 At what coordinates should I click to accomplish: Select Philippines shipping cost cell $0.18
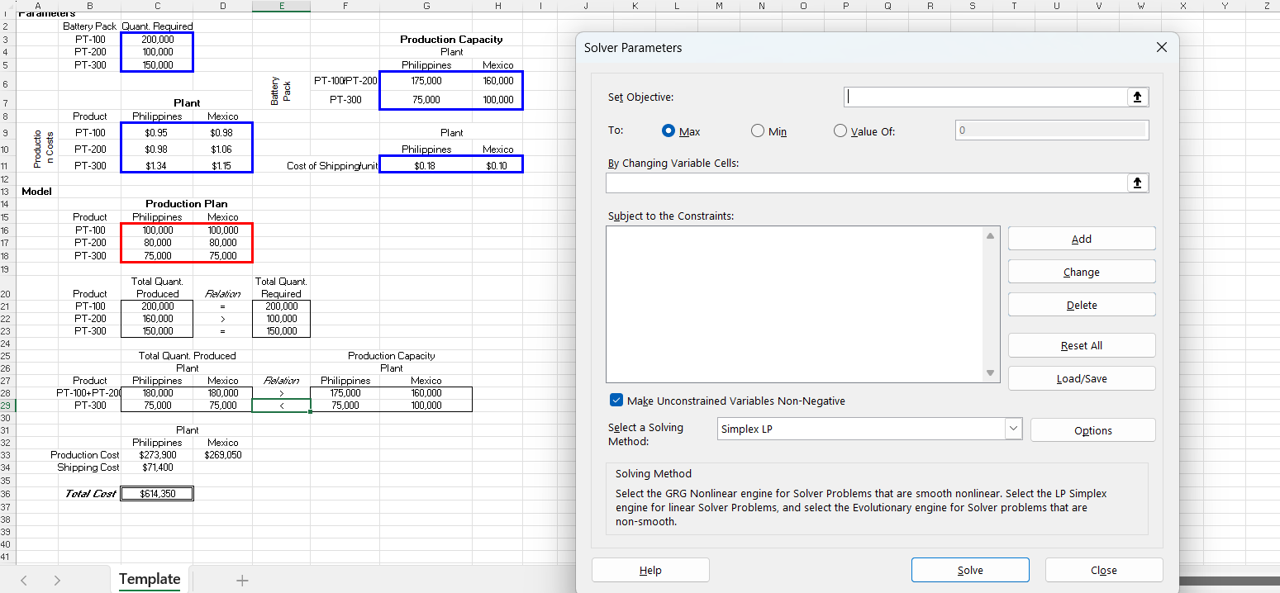426,165
